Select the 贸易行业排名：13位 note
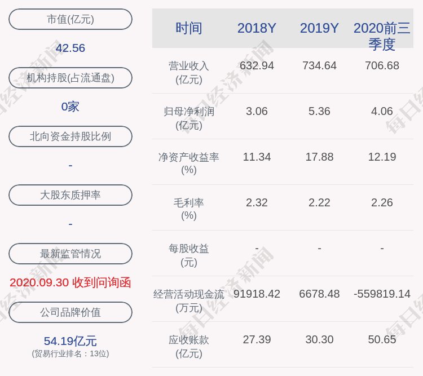 [x=70, y=353]
